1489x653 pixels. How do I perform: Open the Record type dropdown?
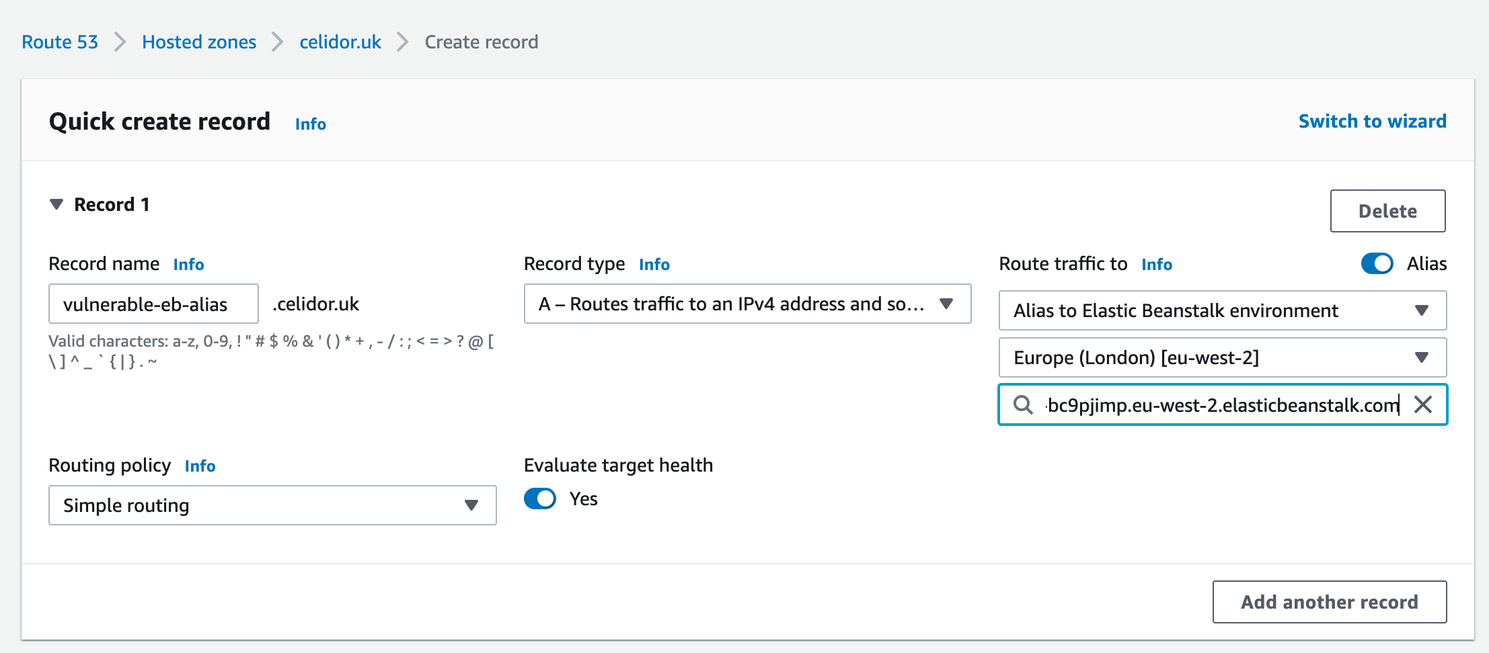point(747,304)
